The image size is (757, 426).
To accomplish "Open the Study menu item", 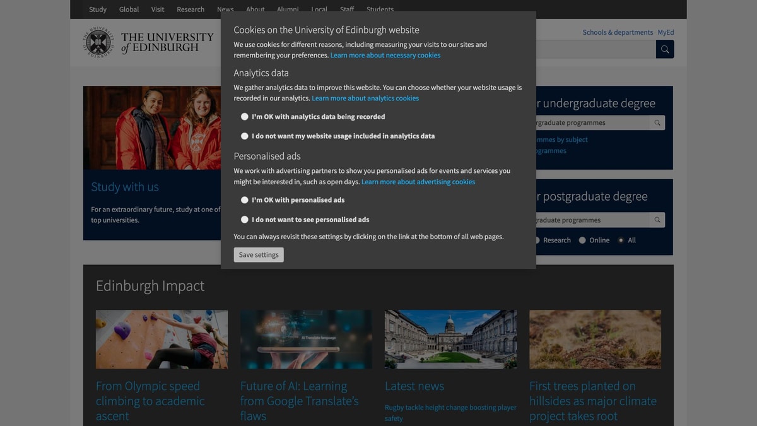I will tap(98, 9).
